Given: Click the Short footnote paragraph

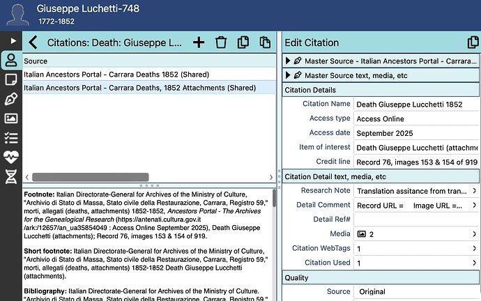Looking at the screenshot, I should [x=146, y=263].
